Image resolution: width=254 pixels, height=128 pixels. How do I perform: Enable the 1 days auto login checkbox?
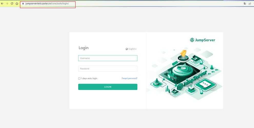point(79,79)
